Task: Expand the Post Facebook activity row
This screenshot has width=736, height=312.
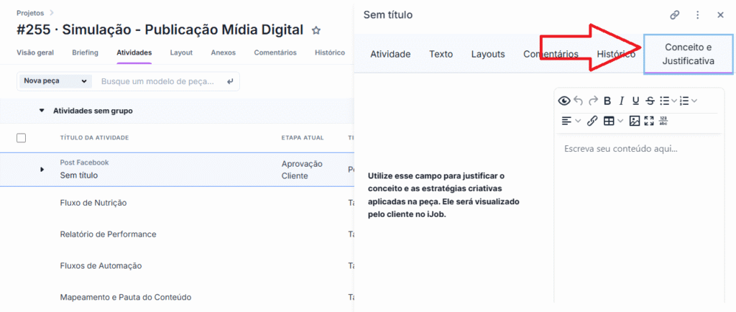Action: (x=42, y=169)
